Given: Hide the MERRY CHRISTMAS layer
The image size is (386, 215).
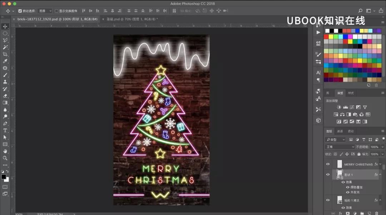Looking at the screenshot, I should click(x=328, y=164).
